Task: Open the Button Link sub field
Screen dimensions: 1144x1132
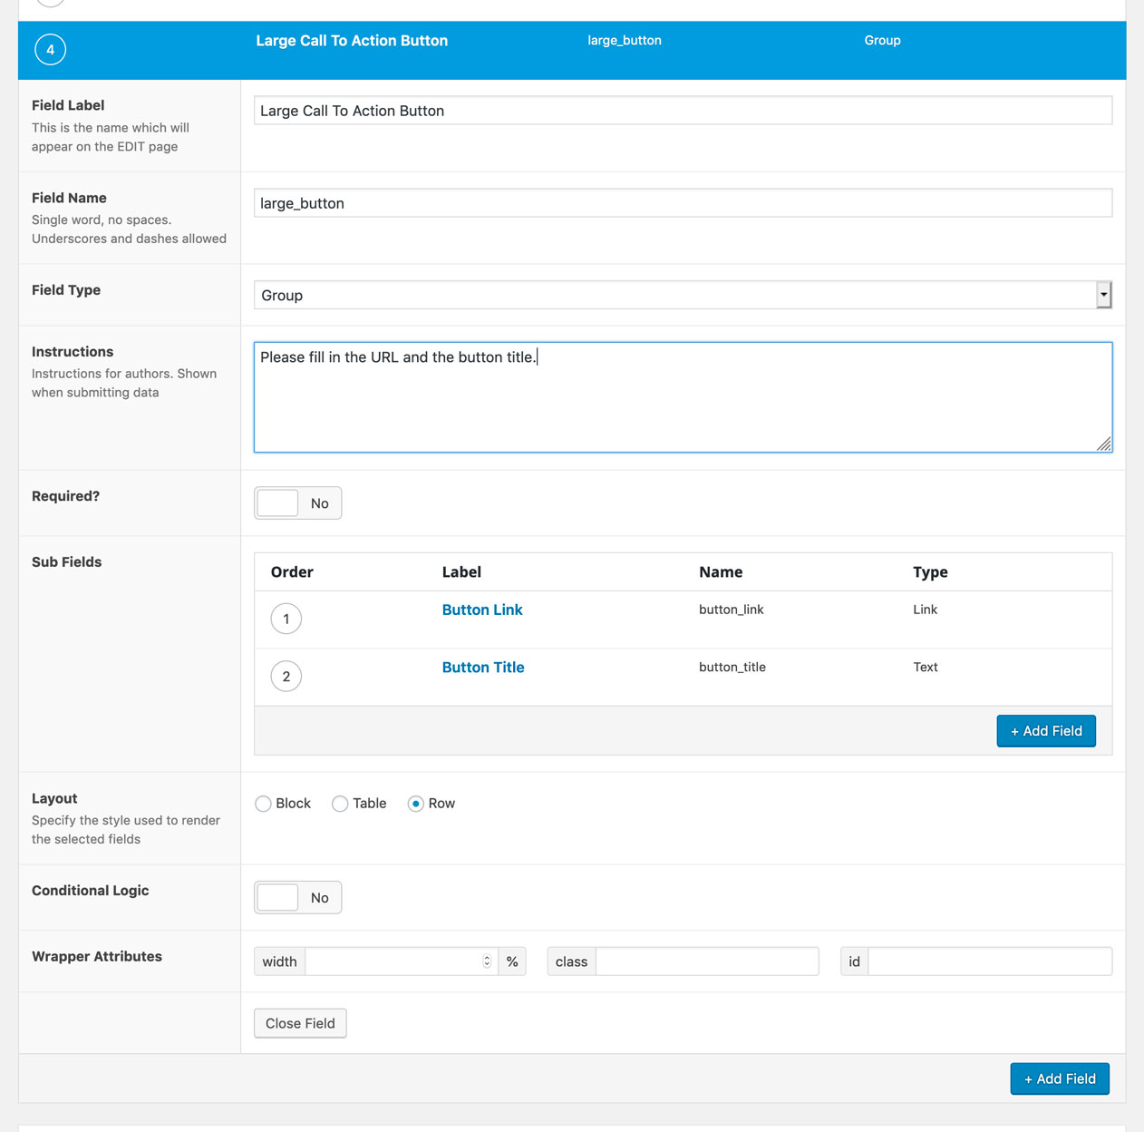Action: (x=482, y=610)
